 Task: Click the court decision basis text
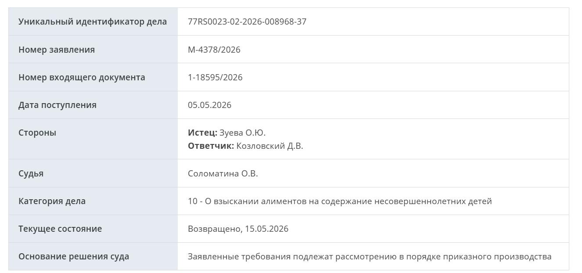point(370,256)
